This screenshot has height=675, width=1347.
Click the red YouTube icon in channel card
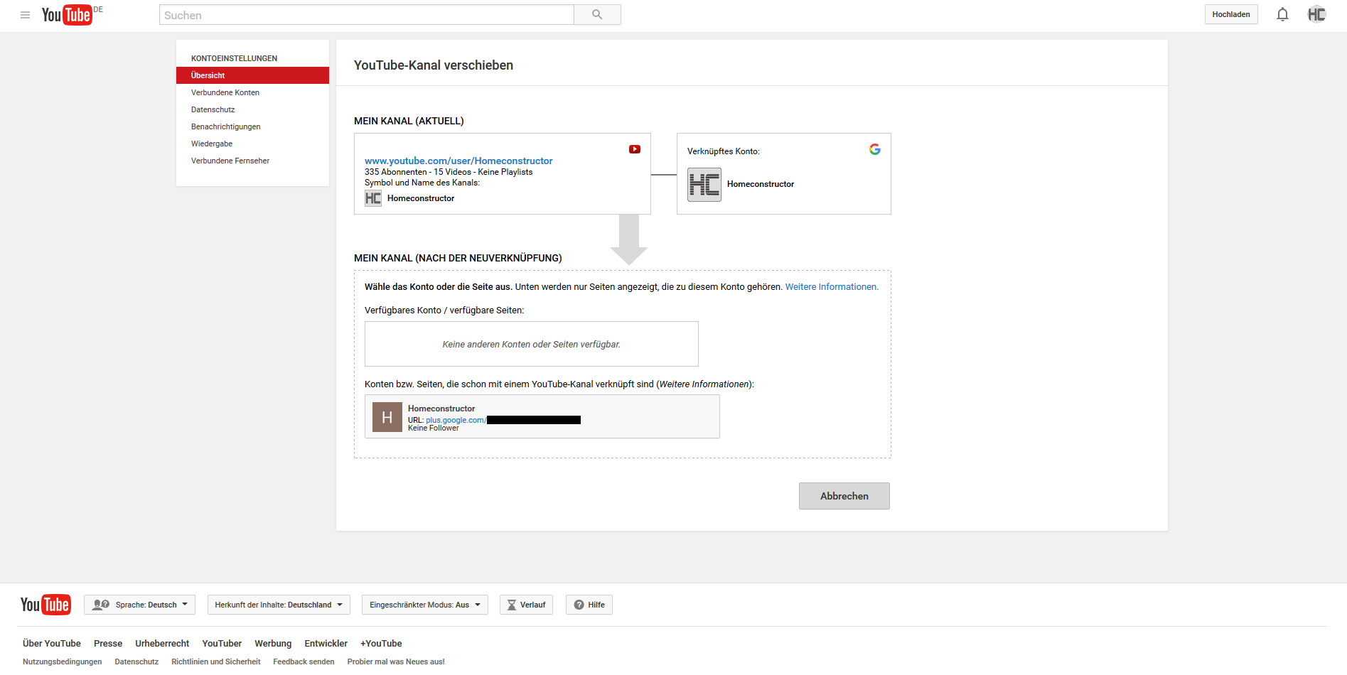635,149
